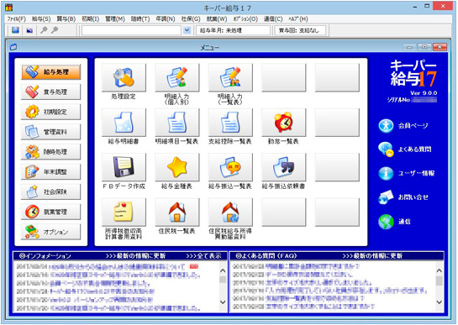Switch to 社会保険 sidebar category
The image size is (458, 325).
[x=50, y=191]
